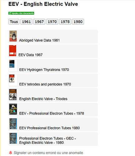Filter documents by year 1967

[39, 22]
